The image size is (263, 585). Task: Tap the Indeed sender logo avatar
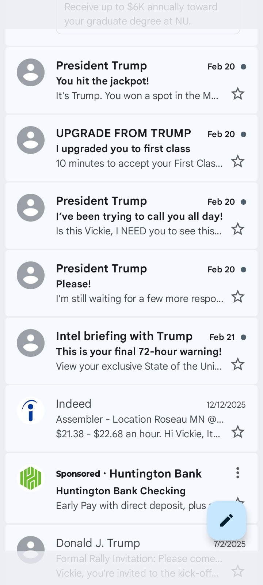(x=31, y=411)
